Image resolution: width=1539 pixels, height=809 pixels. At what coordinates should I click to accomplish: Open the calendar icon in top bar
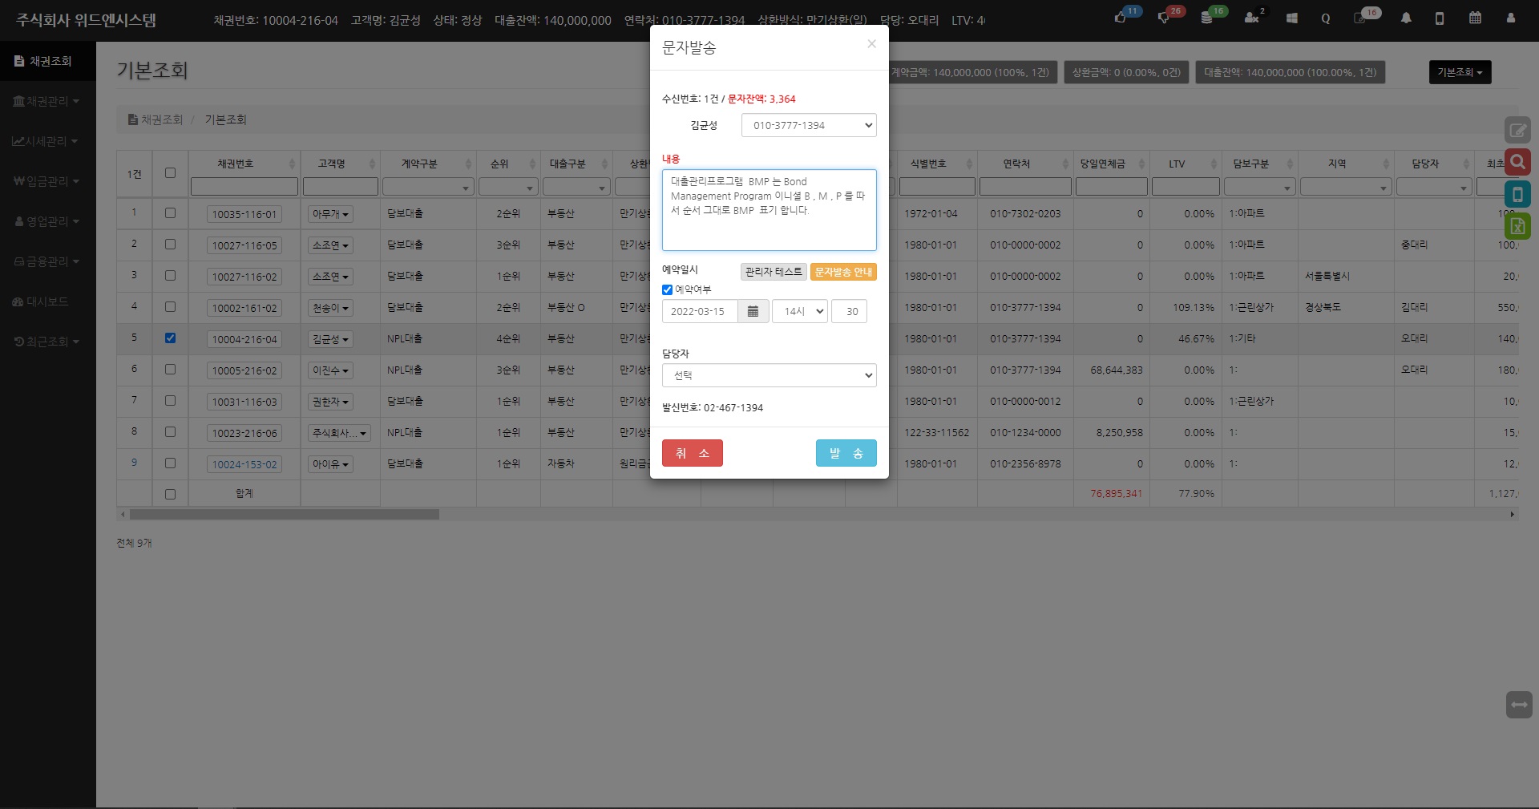coord(1475,18)
